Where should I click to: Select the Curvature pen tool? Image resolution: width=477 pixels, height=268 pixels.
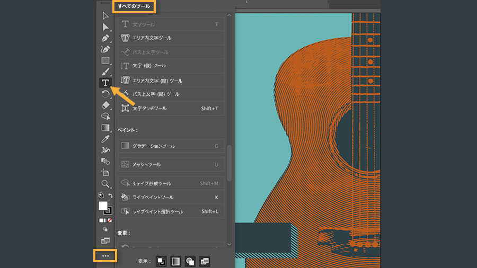coord(105,49)
